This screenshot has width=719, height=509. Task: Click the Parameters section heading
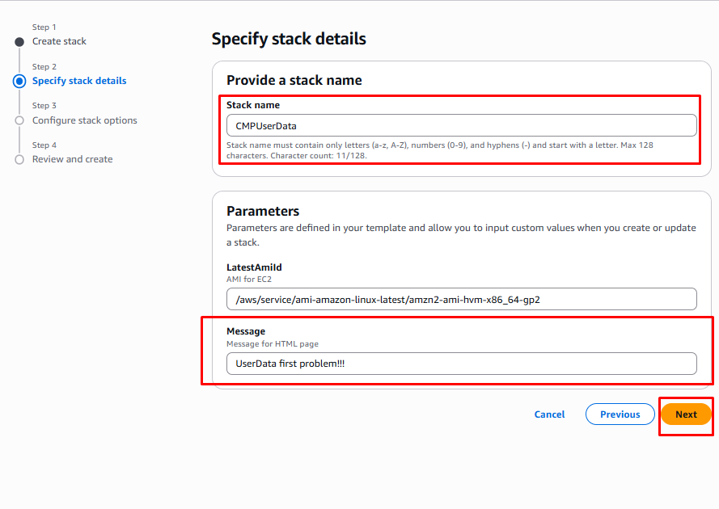point(263,211)
